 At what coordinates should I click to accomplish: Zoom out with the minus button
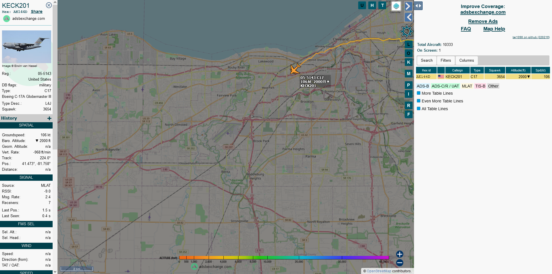400,263
